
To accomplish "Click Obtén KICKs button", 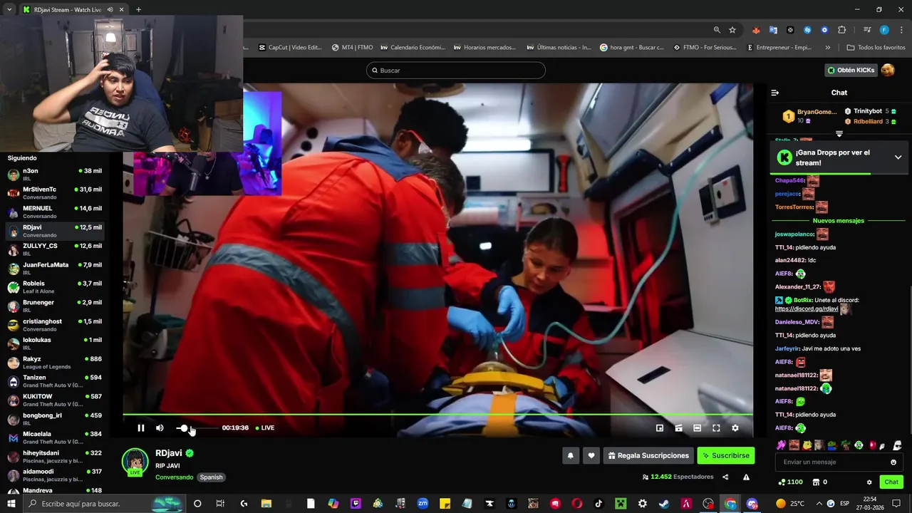I will click(850, 70).
